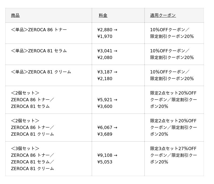Click the ¥6,067 → ¥3,689 price
Viewport: 214px width, 184px height.
107,131
